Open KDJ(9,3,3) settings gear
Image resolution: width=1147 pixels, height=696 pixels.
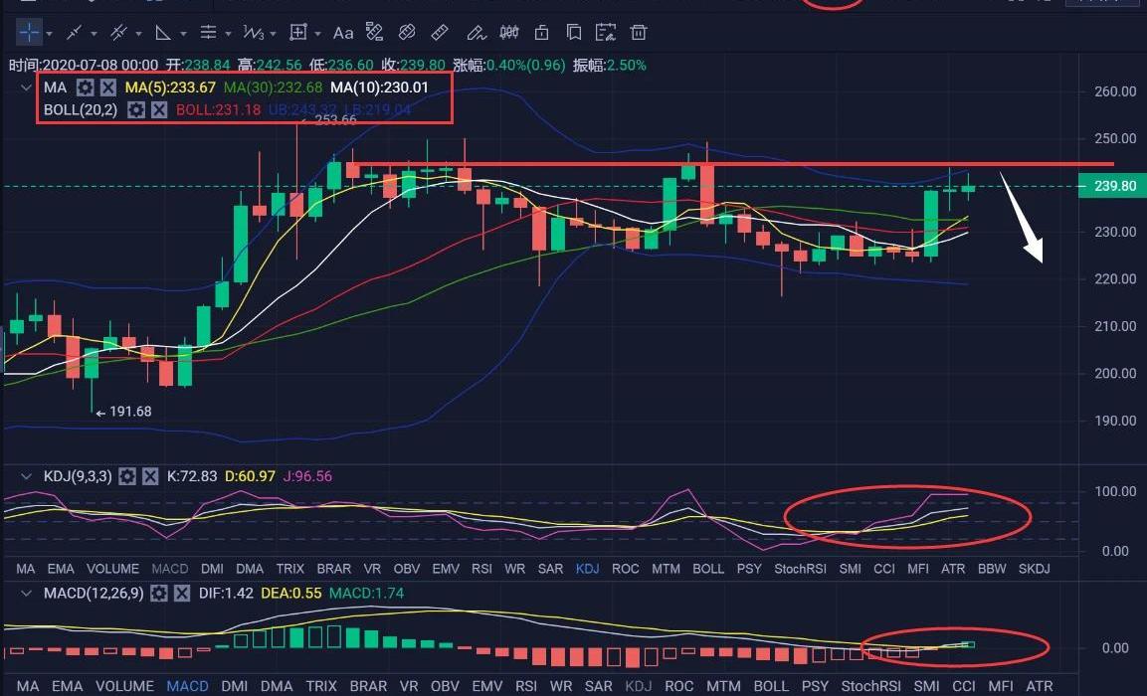coord(127,476)
